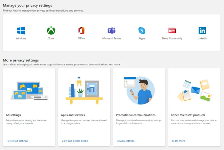The width and height of the screenshot is (224, 150).
Task: Click the Ad settings devices illustration
Action: pyautogui.click(x=29, y=91)
